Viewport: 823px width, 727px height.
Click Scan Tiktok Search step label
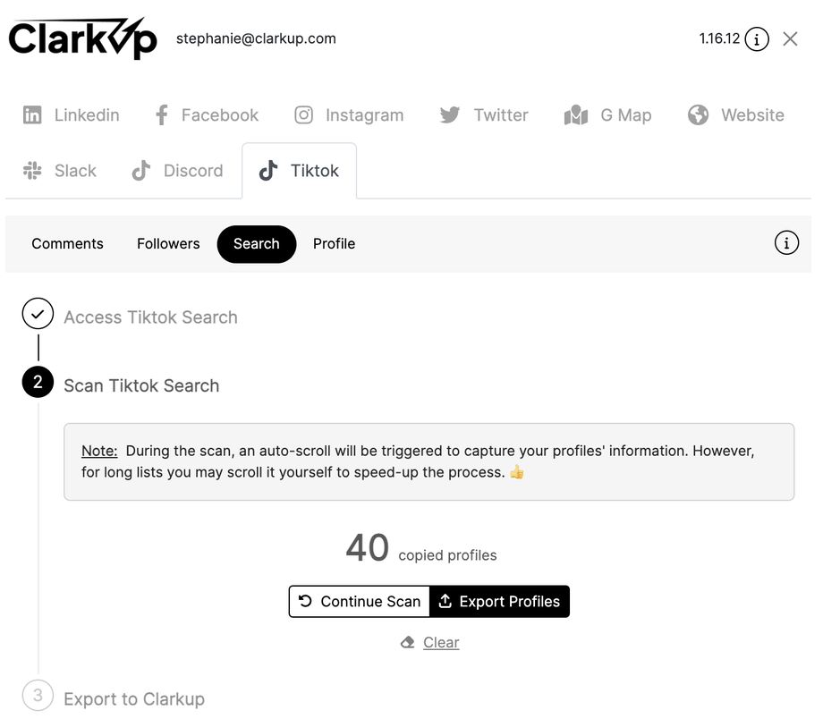click(141, 385)
